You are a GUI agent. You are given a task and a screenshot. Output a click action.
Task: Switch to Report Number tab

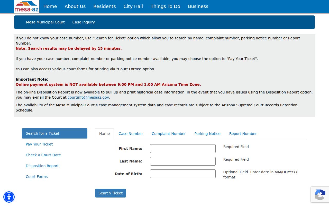[x=243, y=134]
